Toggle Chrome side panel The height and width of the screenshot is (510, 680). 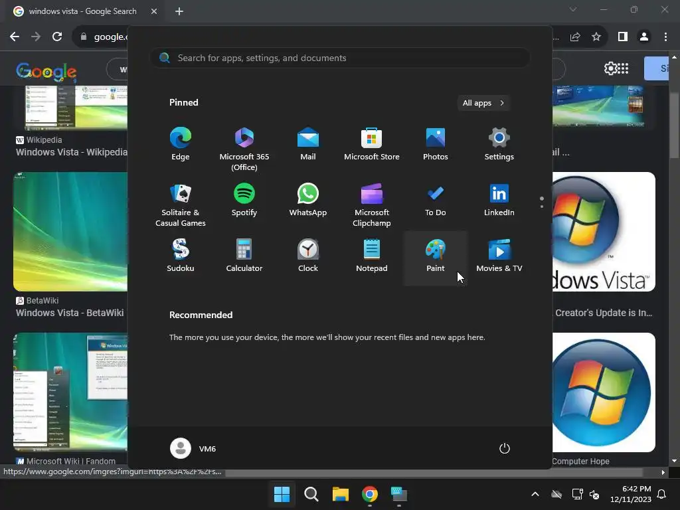tap(623, 37)
